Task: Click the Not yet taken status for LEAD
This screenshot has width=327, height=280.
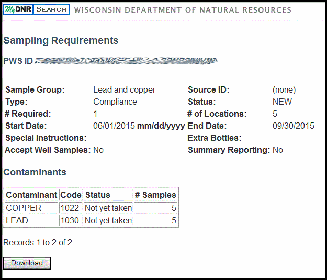Action: [x=108, y=220]
